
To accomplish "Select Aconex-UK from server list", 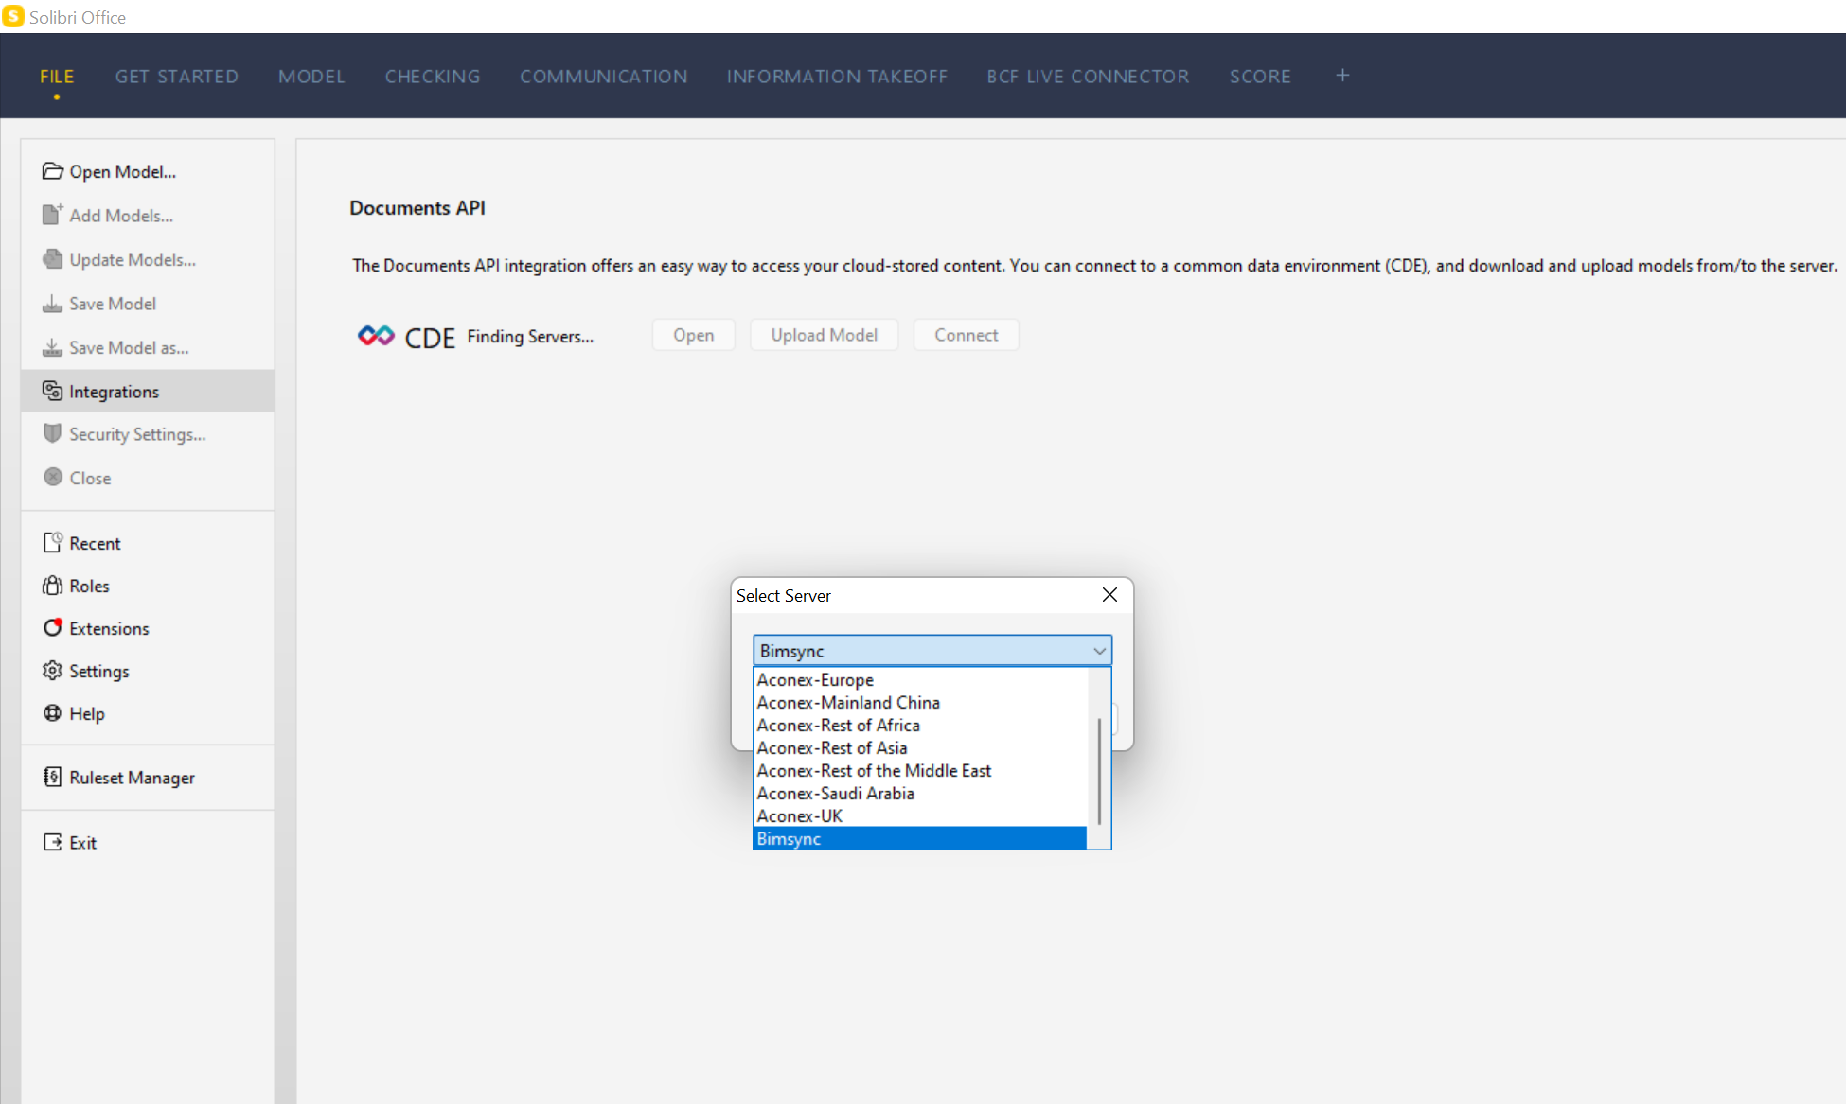I will pos(920,815).
